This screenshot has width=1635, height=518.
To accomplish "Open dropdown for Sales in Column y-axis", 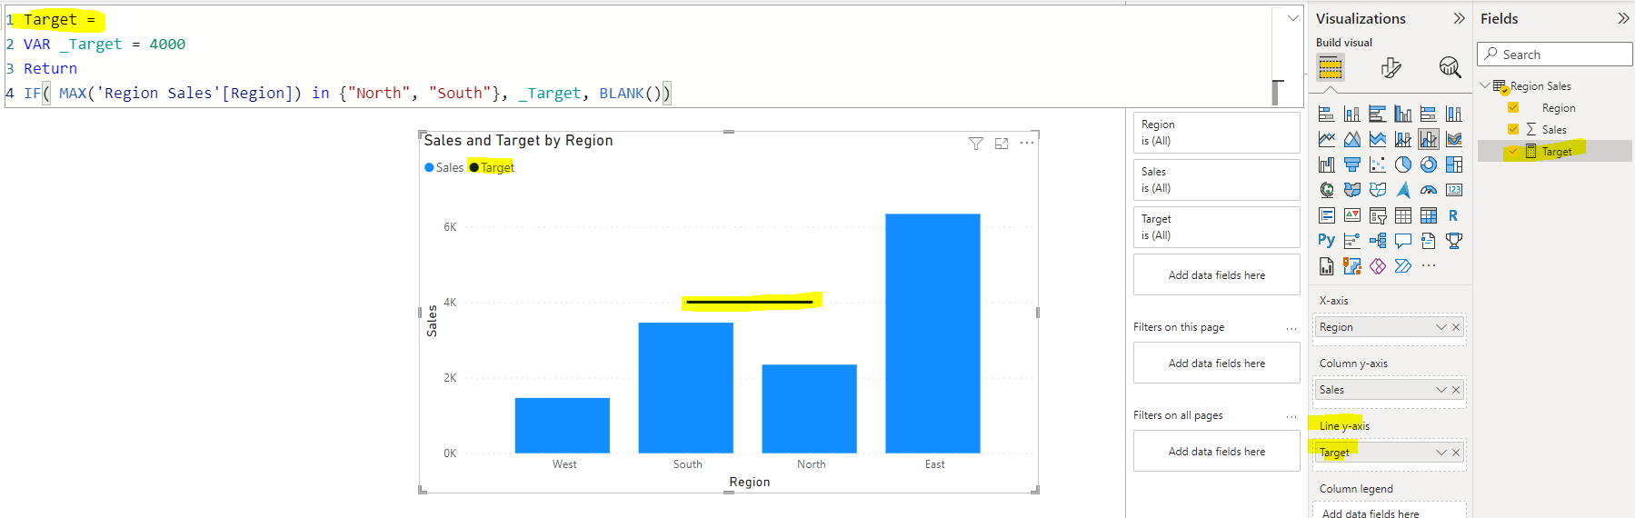I will (1441, 390).
